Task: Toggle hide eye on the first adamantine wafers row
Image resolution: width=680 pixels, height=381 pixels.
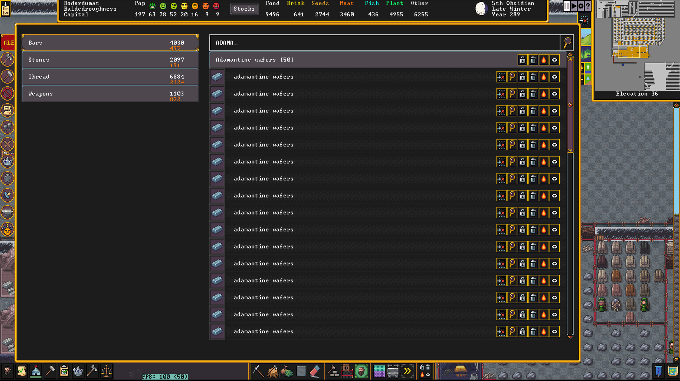Action: (x=555, y=77)
